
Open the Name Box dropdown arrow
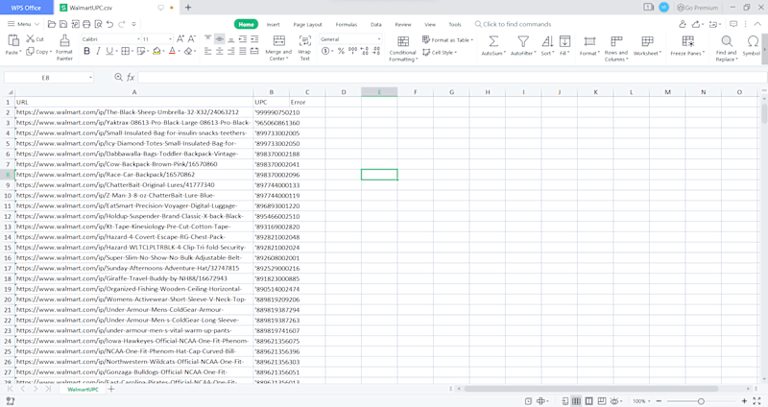coord(90,78)
